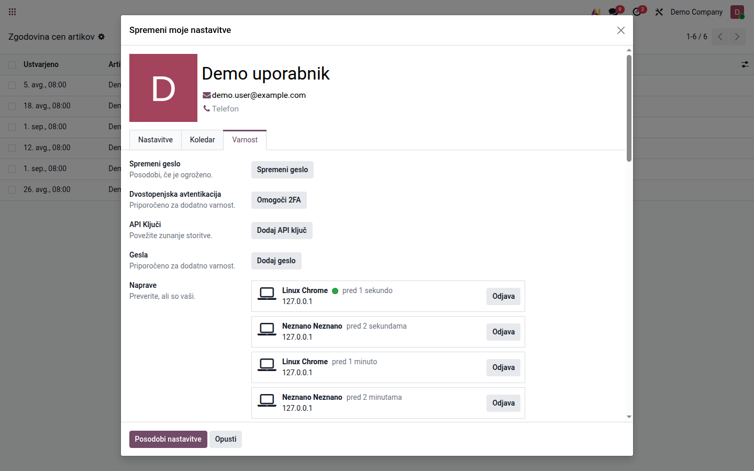Click Omogoči 2FA button

click(x=279, y=200)
